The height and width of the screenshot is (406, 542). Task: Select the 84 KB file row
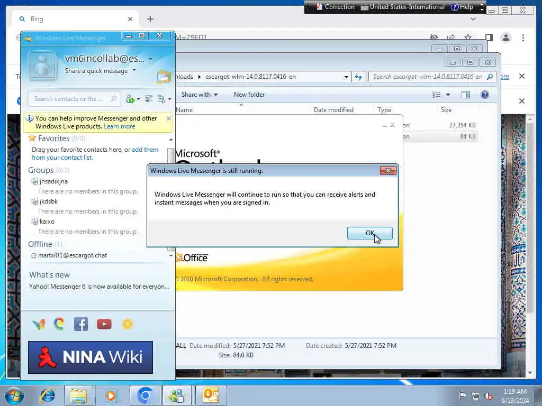click(440, 136)
